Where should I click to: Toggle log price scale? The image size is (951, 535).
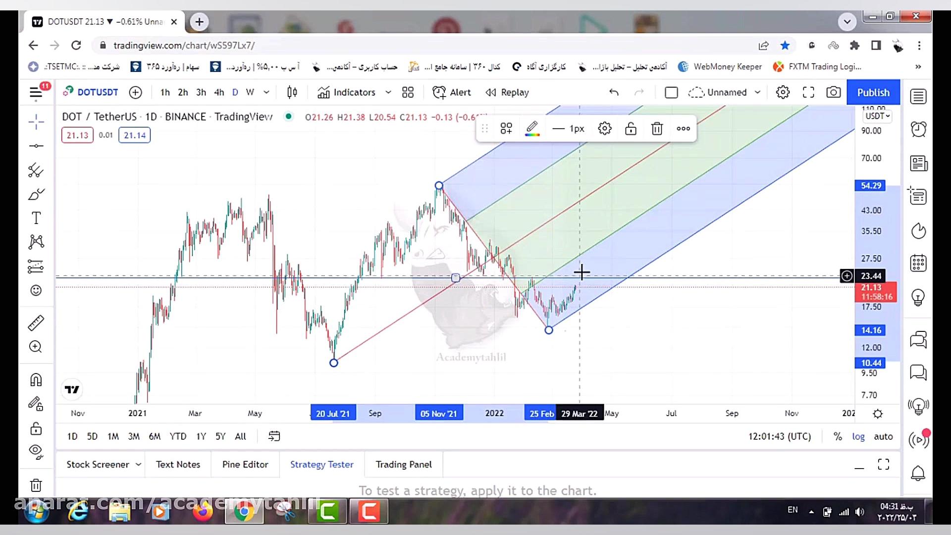[858, 436]
